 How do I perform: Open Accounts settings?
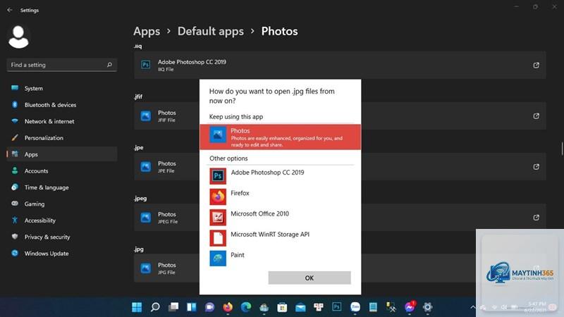(x=62, y=170)
